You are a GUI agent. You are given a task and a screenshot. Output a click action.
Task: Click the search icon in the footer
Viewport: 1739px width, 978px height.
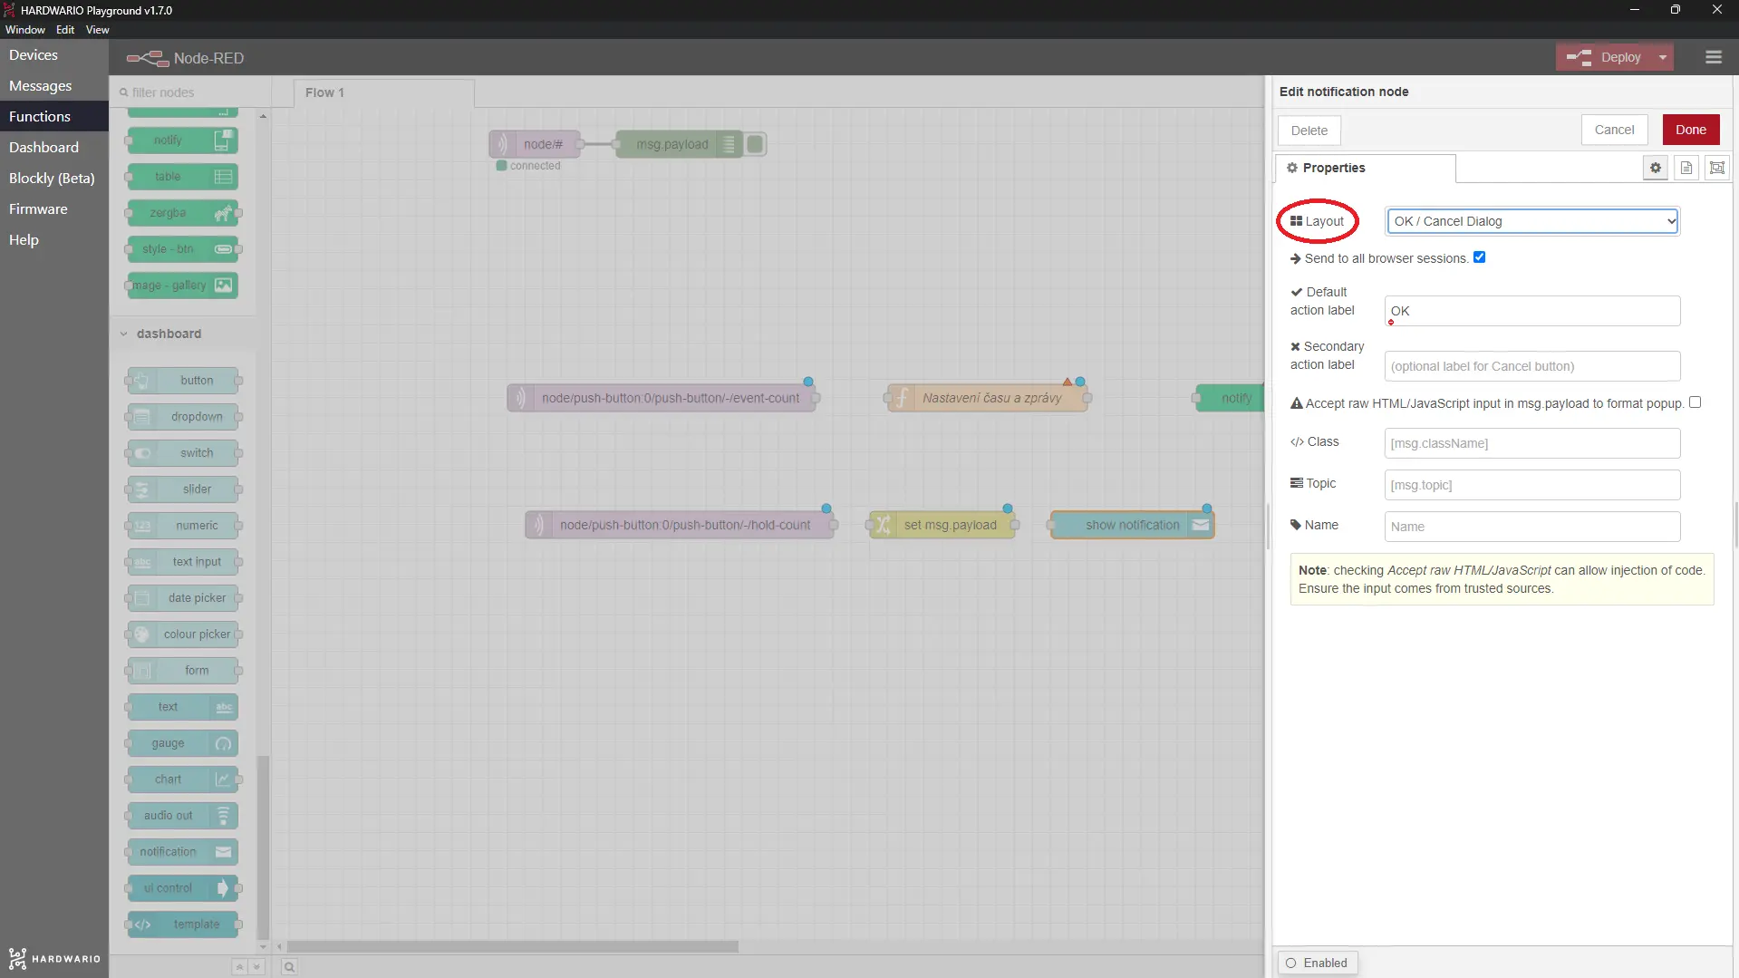pyautogui.click(x=289, y=967)
